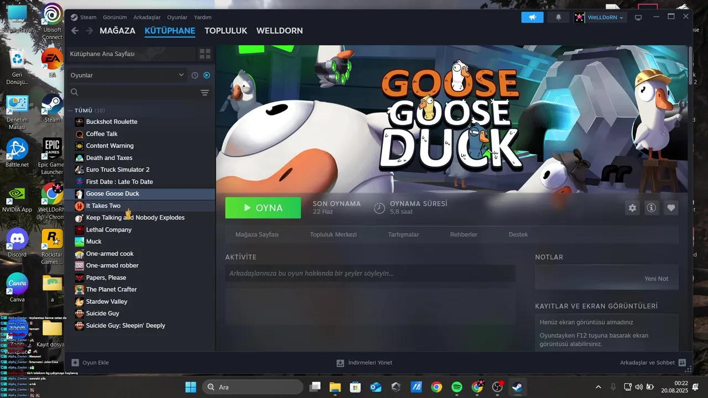Open Spotify from the taskbar

point(457,387)
